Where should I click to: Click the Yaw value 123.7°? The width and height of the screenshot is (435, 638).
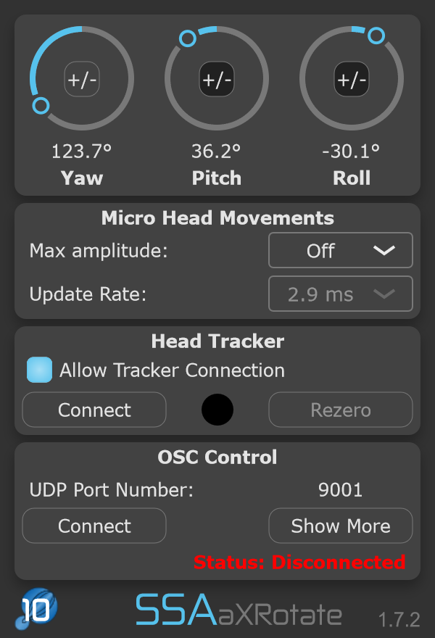pyautogui.click(x=82, y=152)
